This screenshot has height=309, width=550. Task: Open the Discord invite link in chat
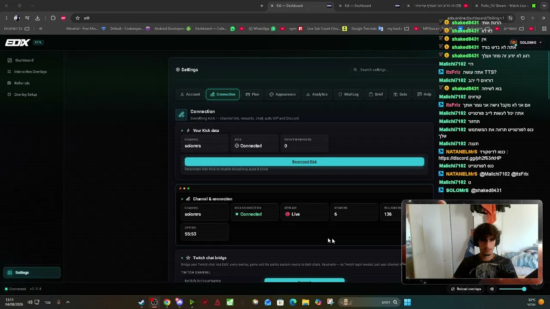point(470,158)
